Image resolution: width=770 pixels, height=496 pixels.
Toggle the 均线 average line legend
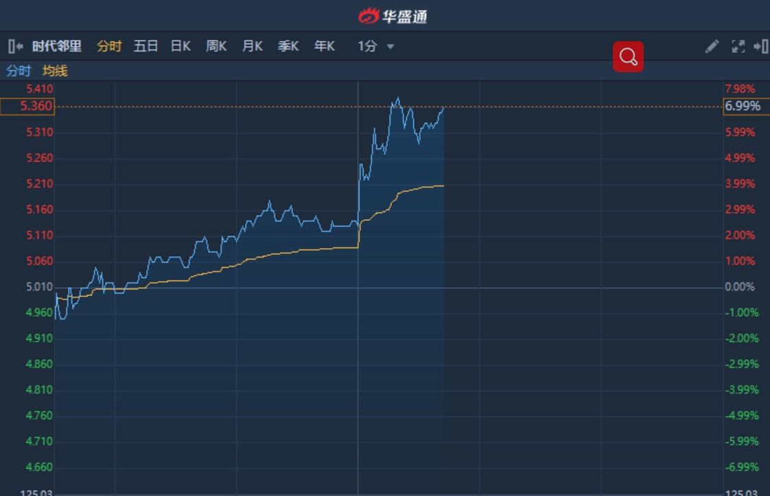click(x=55, y=71)
